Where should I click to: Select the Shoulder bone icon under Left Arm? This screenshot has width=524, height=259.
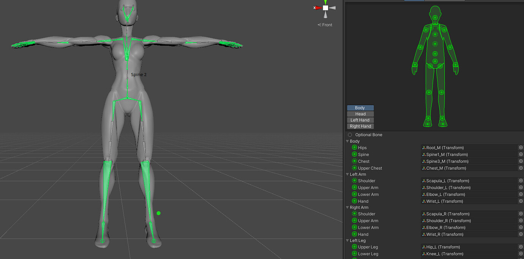pos(354,180)
